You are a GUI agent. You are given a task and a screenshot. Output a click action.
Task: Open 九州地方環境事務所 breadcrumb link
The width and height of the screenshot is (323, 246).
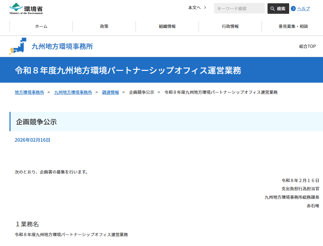[73, 92]
